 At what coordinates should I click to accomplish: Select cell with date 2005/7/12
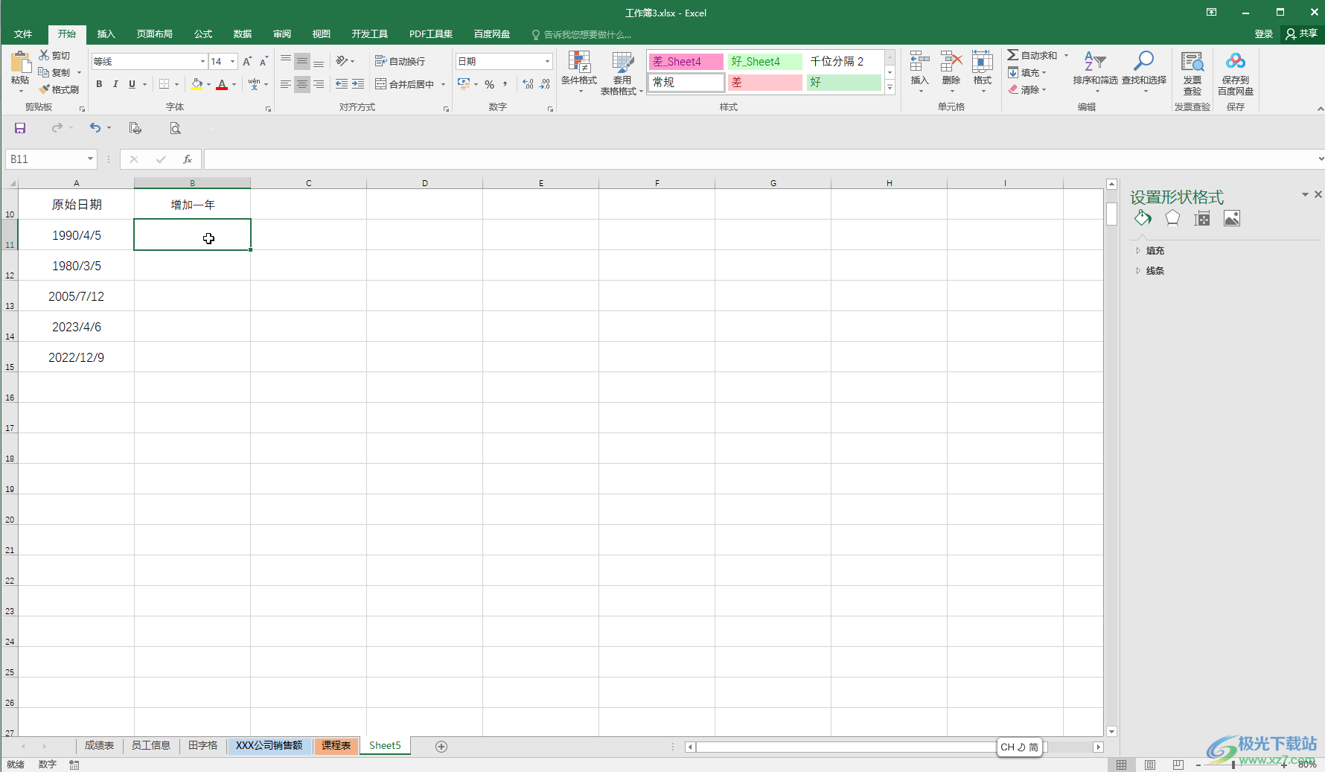[x=76, y=296]
